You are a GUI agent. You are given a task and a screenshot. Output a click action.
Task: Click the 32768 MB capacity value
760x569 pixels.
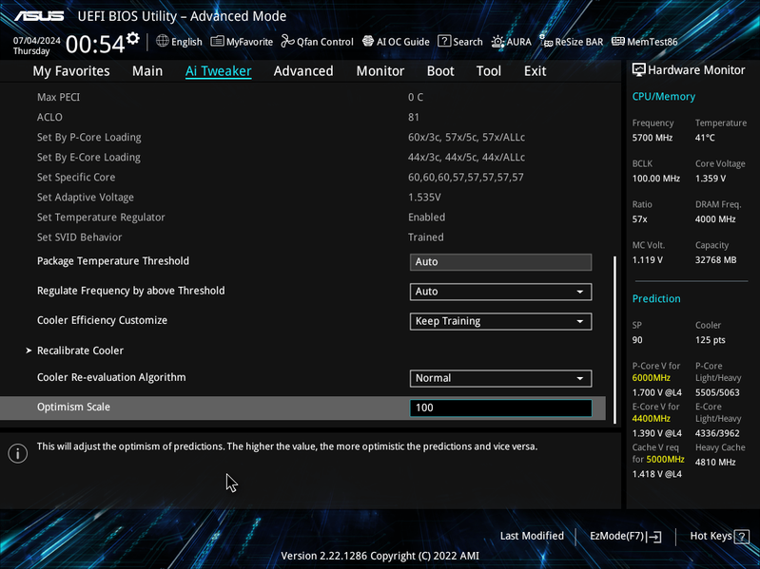(x=715, y=260)
